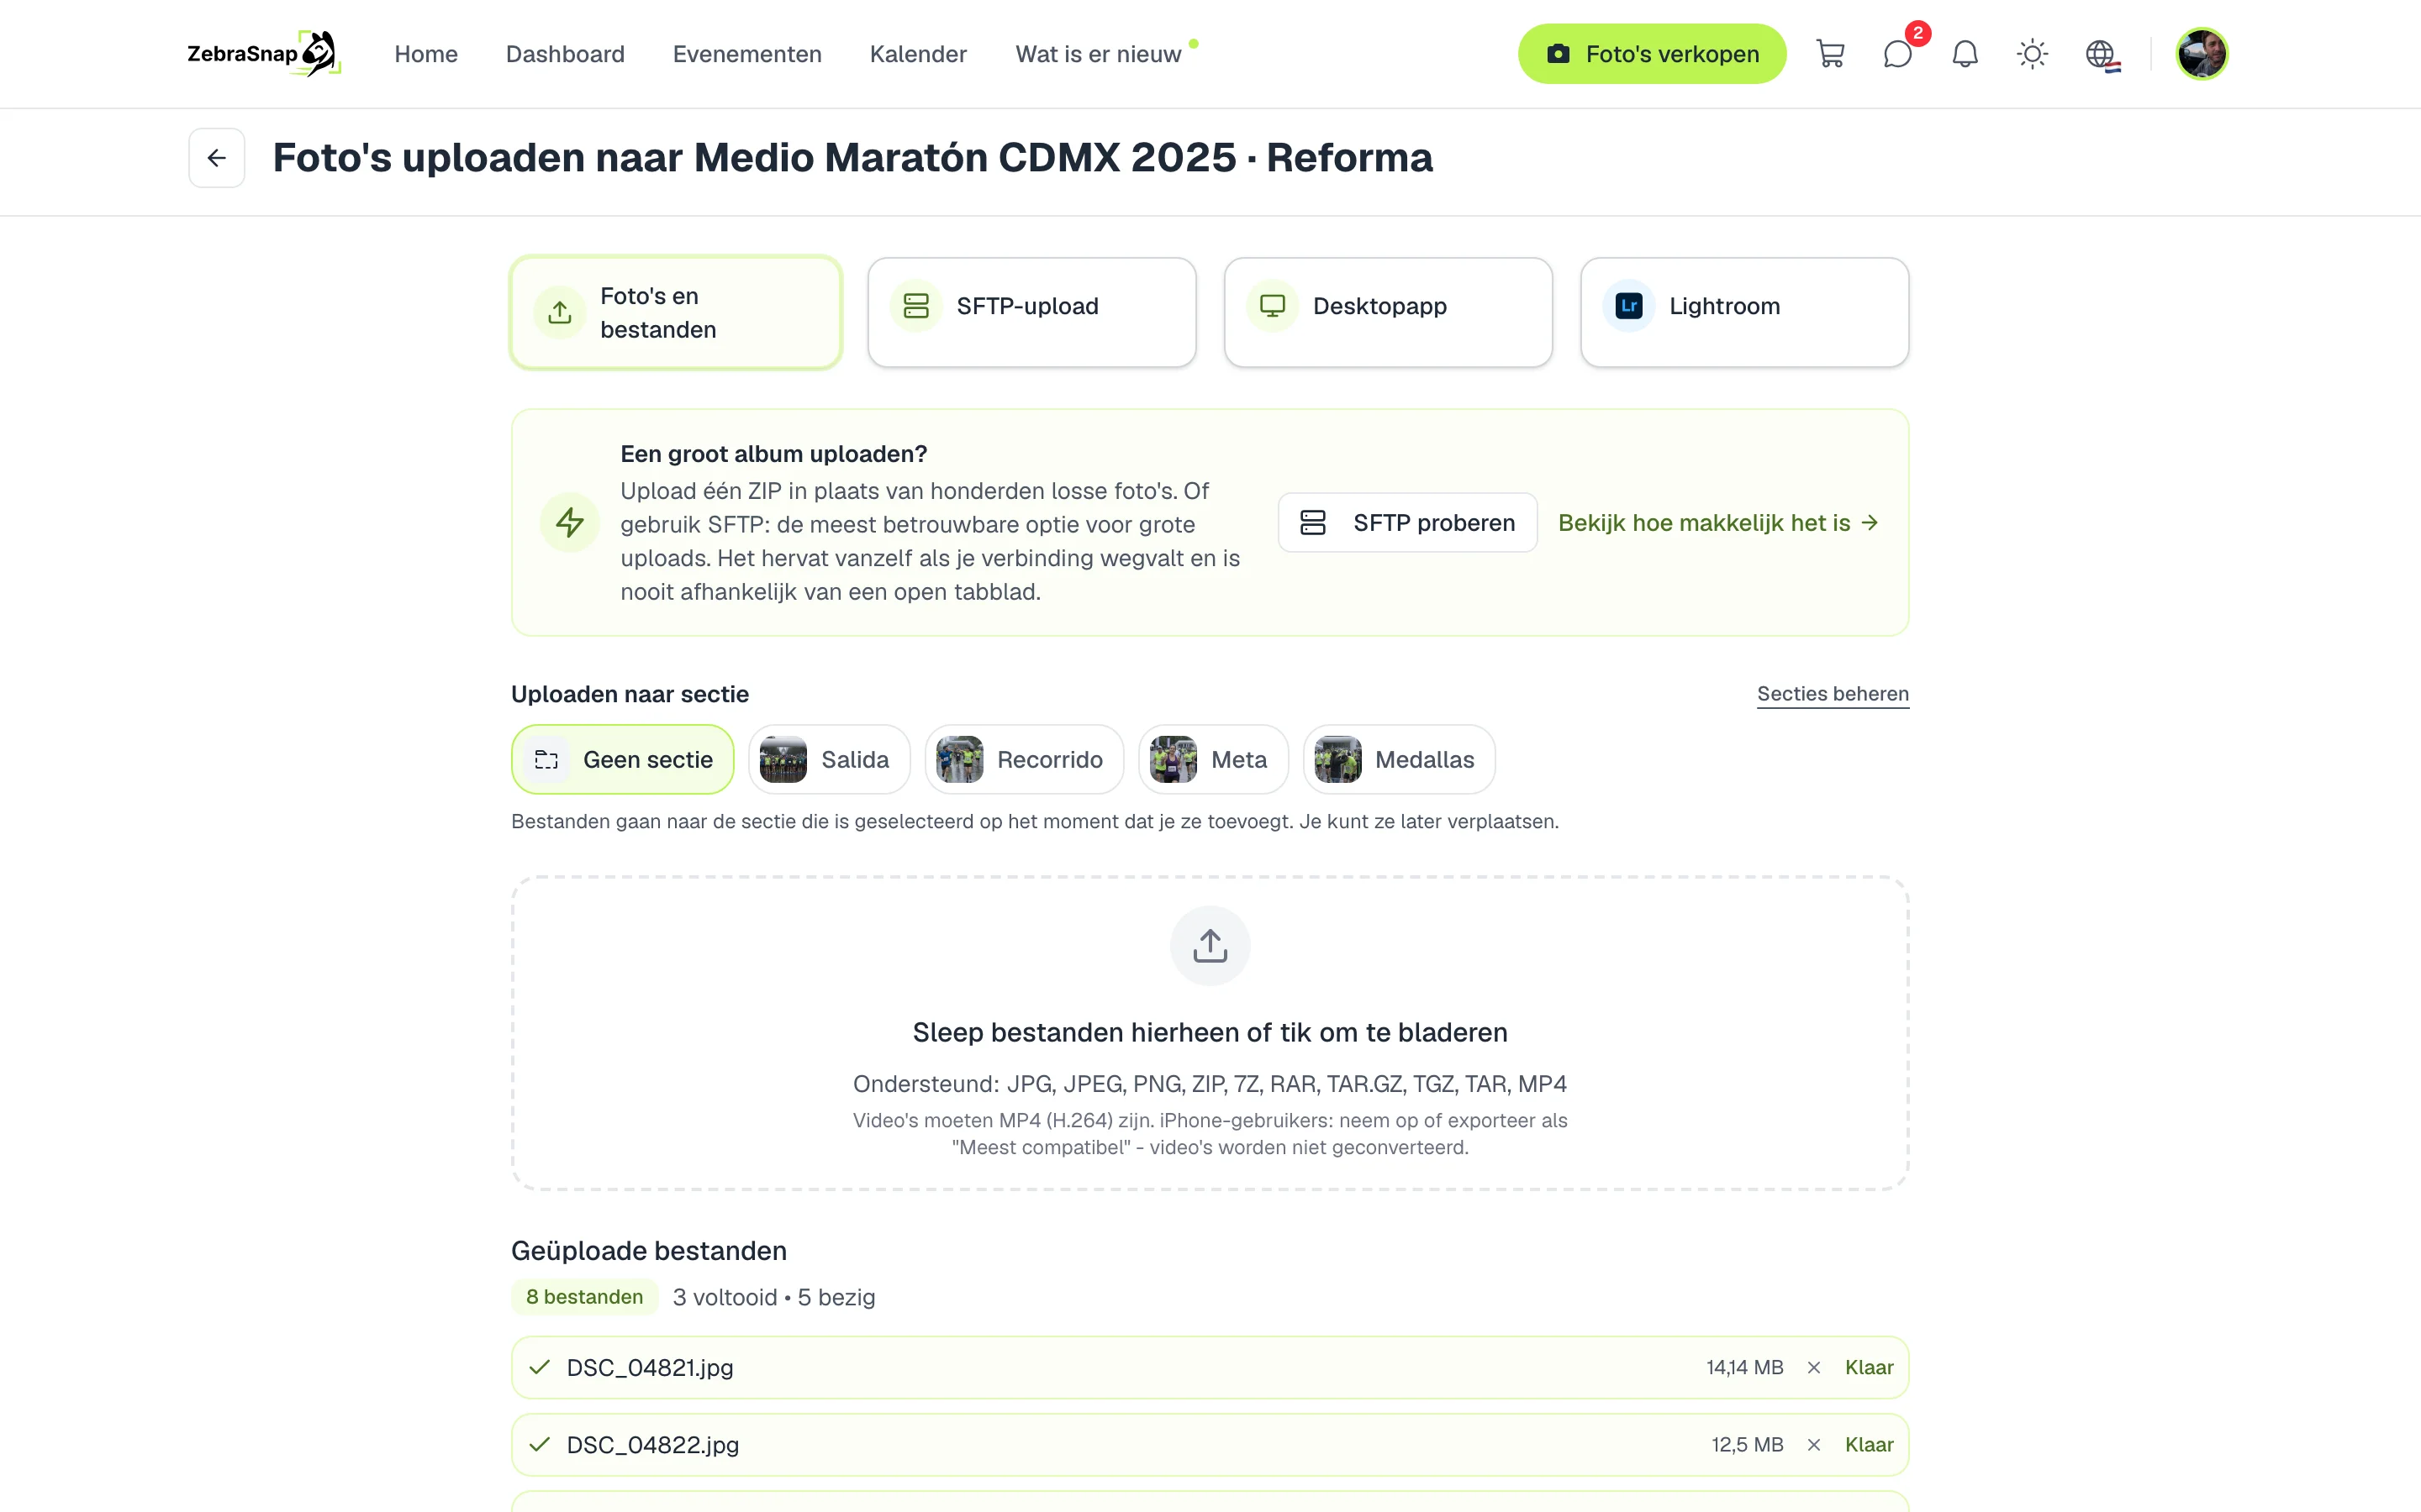
Task: Click the SFTP proberen button
Action: [1407, 522]
